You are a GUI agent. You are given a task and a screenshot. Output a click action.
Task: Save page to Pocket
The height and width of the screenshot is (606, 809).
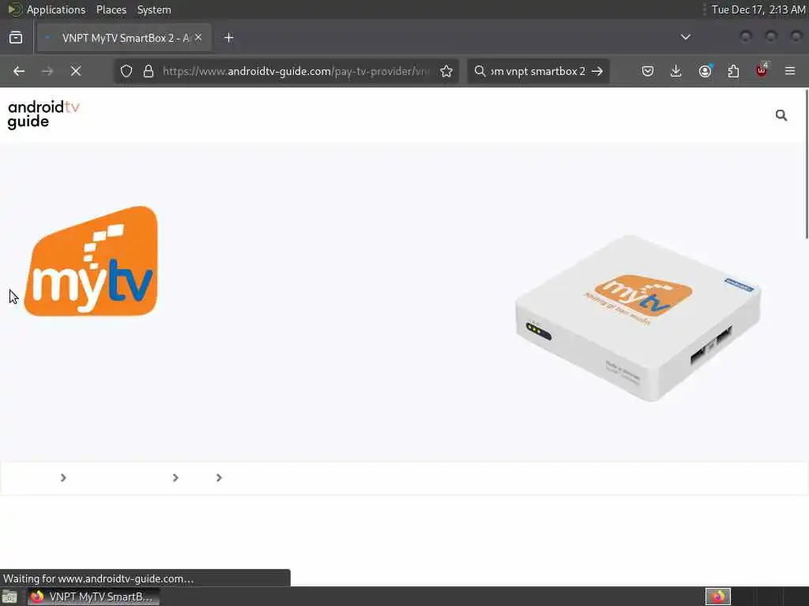(648, 71)
